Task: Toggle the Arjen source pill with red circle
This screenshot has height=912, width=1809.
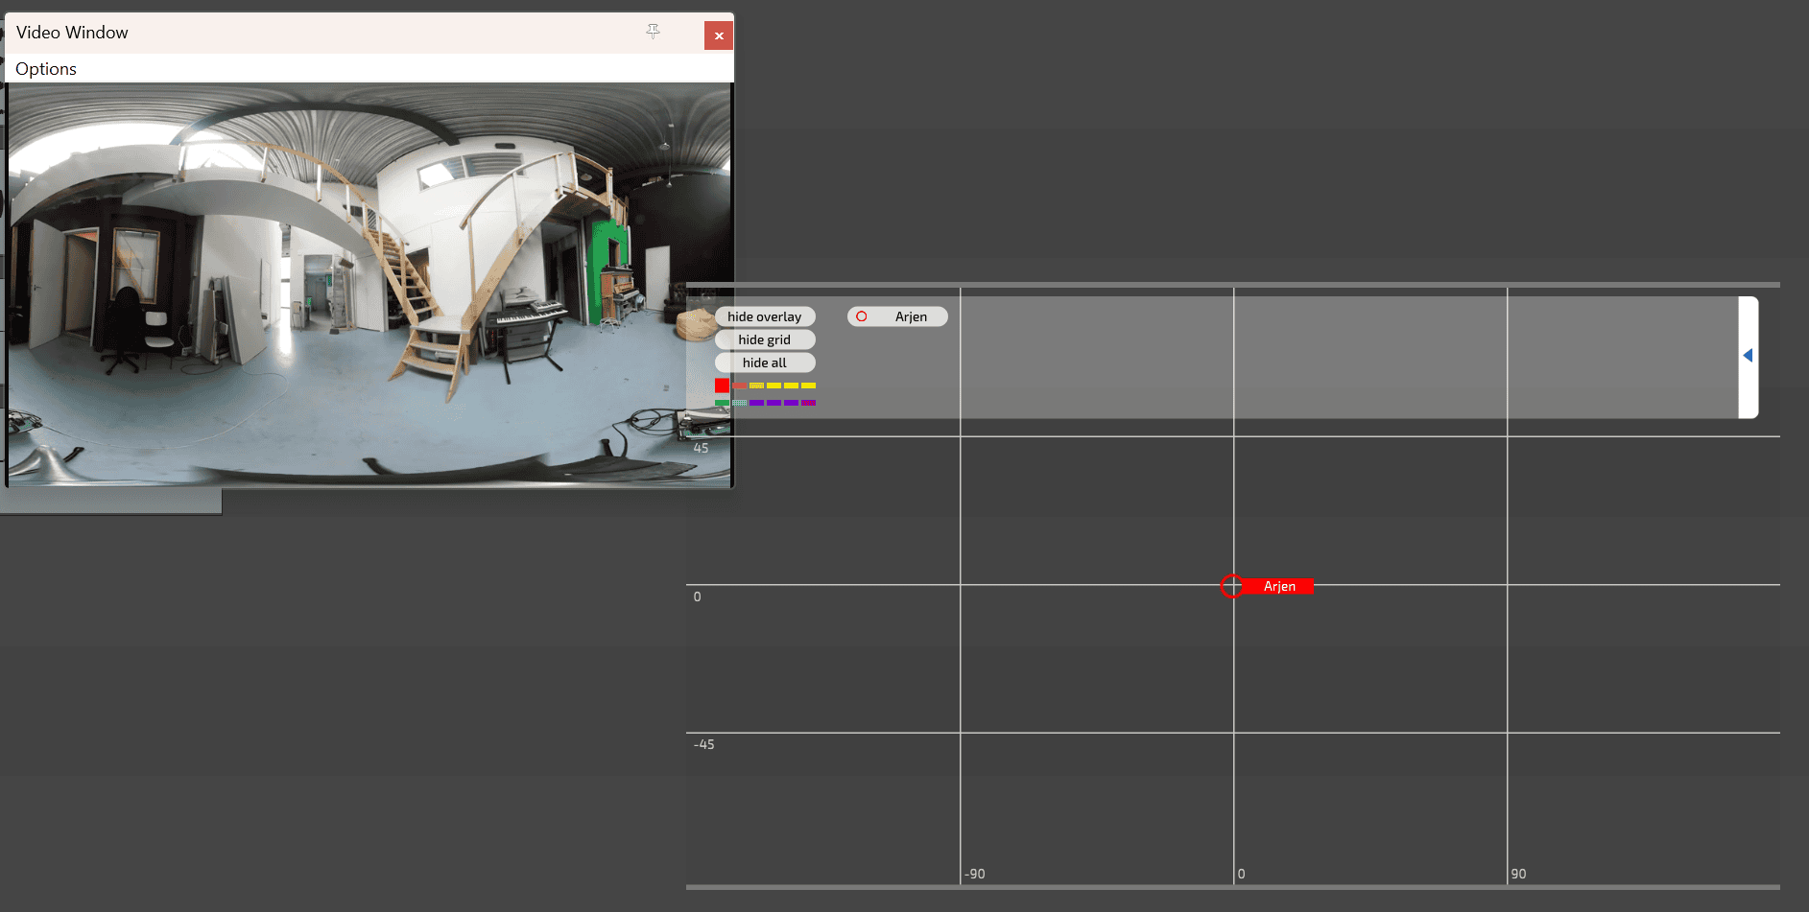Action: (897, 316)
